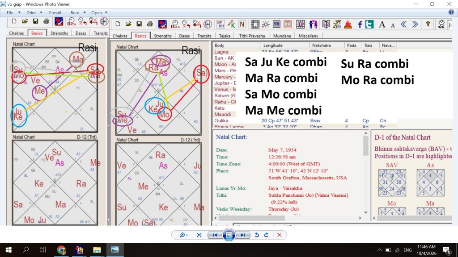Click the SP KH toolbar icon
The width and height of the screenshot is (458, 257).
pos(221,24)
